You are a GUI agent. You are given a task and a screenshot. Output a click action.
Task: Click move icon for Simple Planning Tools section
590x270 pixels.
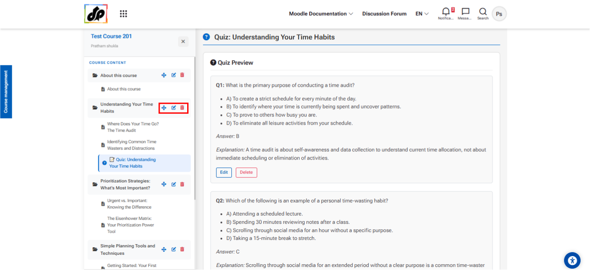coord(164,249)
